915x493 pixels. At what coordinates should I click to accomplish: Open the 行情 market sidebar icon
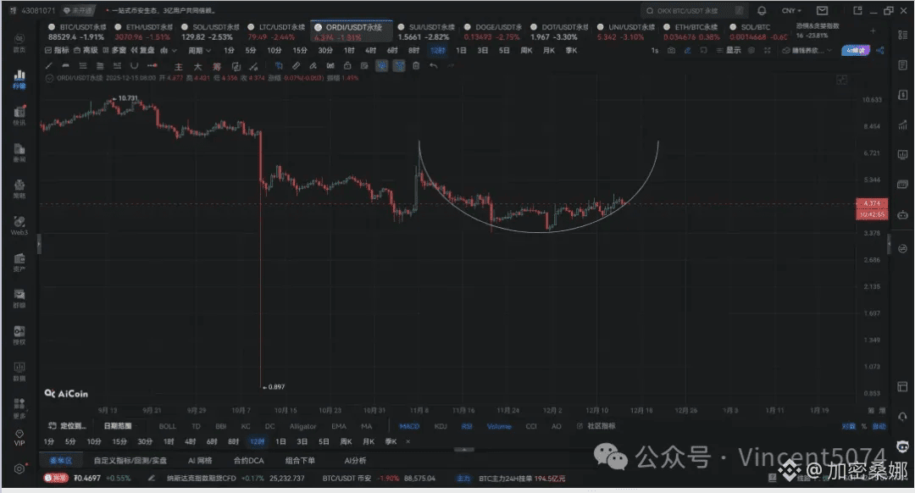pos(19,79)
